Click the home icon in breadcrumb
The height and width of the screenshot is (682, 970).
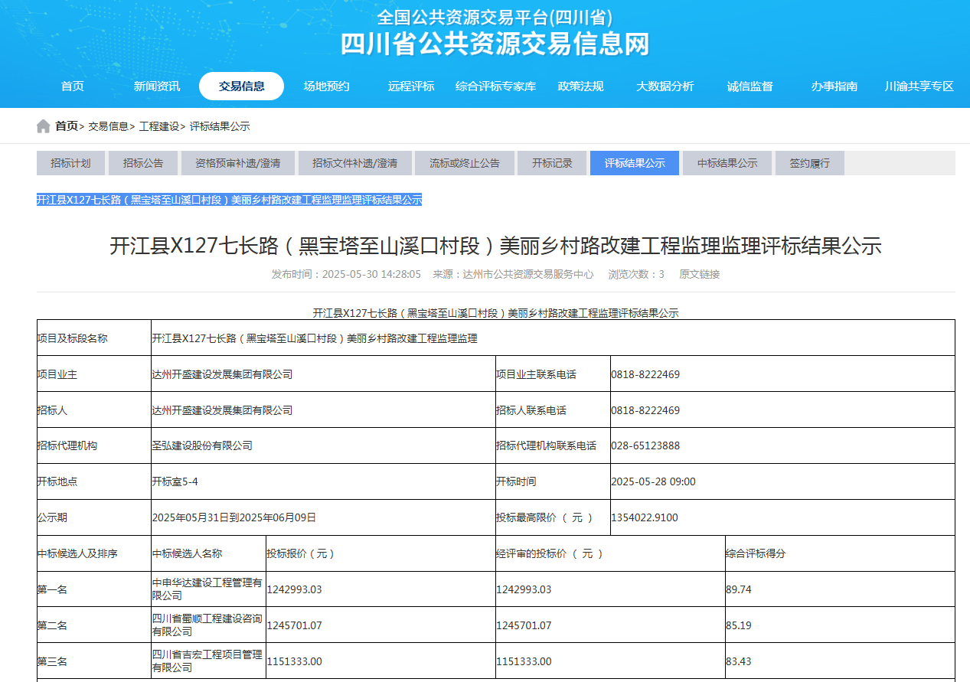[44, 126]
